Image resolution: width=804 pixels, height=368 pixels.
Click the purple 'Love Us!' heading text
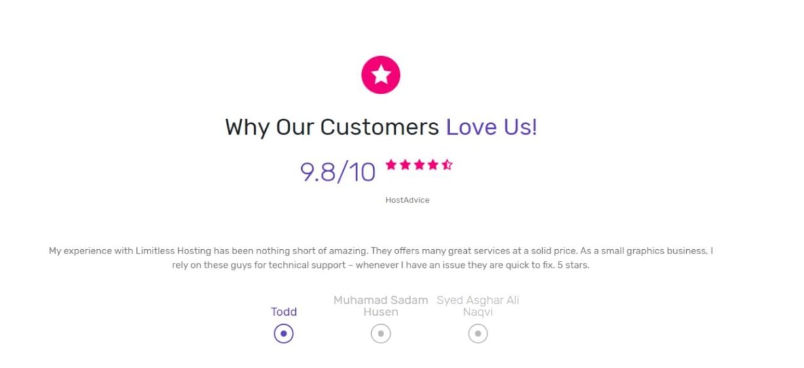tap(492, 127)
